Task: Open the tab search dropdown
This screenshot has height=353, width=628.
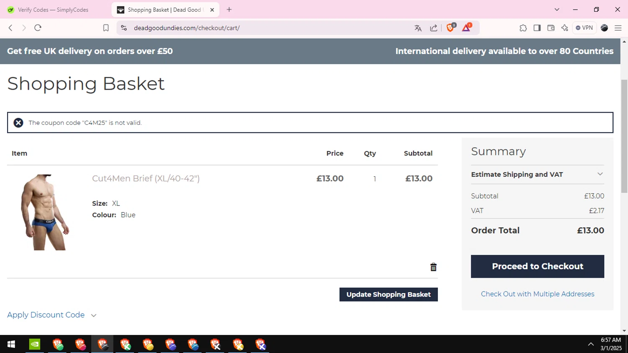Action: point(557,10)
